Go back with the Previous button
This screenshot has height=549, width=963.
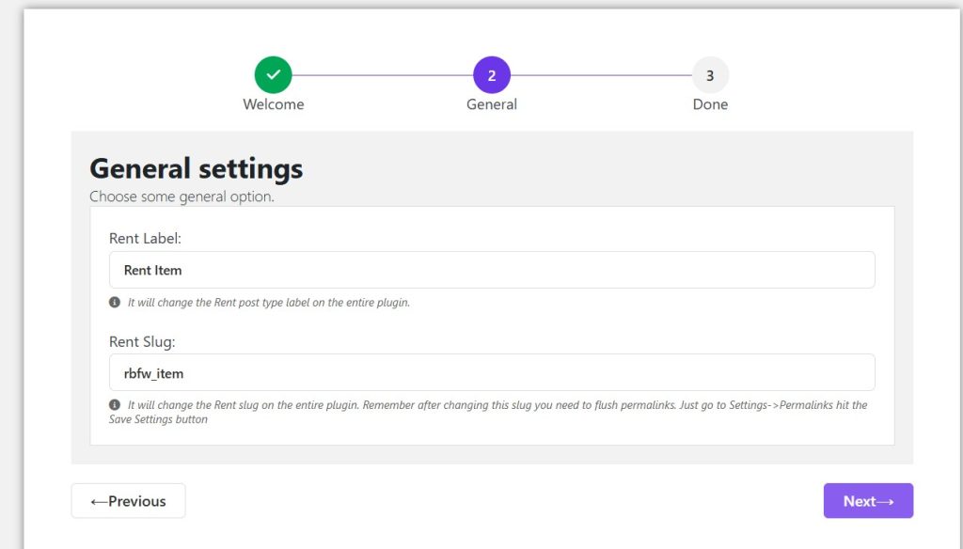(128, 501)
